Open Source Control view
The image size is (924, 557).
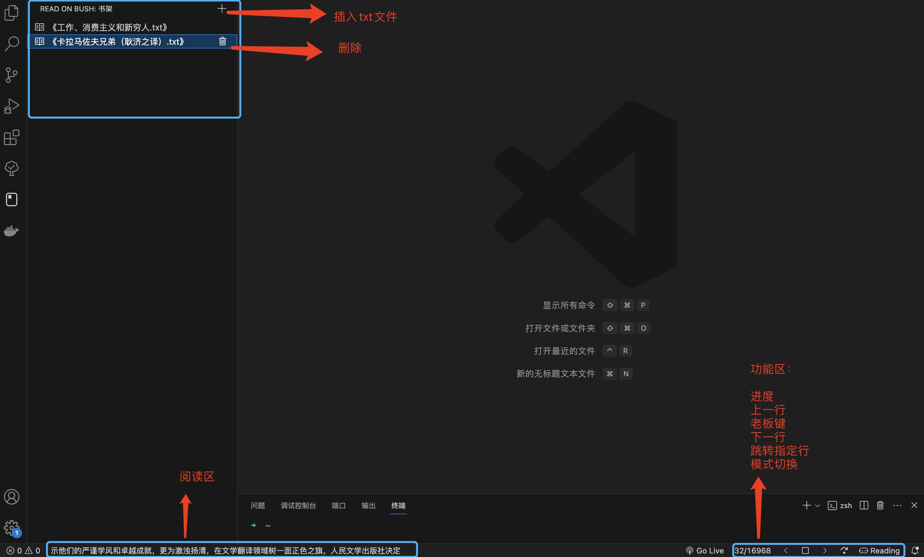tap(12, 75)
